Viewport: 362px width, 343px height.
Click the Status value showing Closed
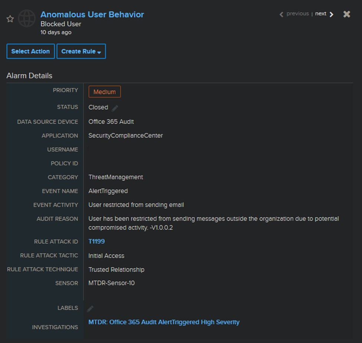(98, 107)
